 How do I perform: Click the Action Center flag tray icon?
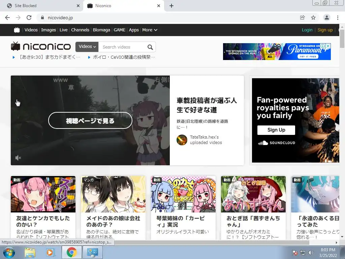(x=294, y=253)
